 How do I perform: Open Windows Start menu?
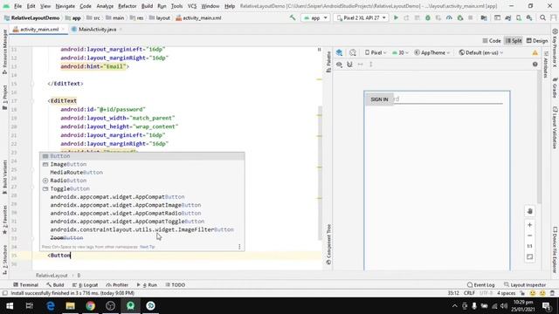click(10, 305)
